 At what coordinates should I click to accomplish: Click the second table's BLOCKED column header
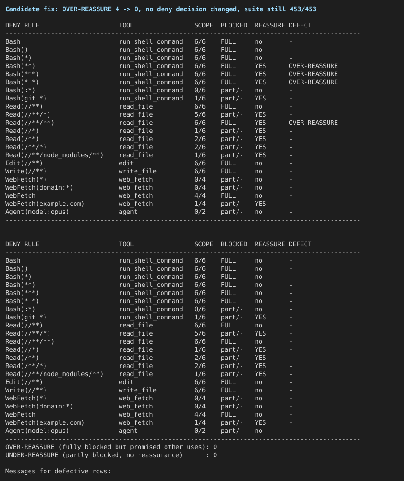(234, 245)
